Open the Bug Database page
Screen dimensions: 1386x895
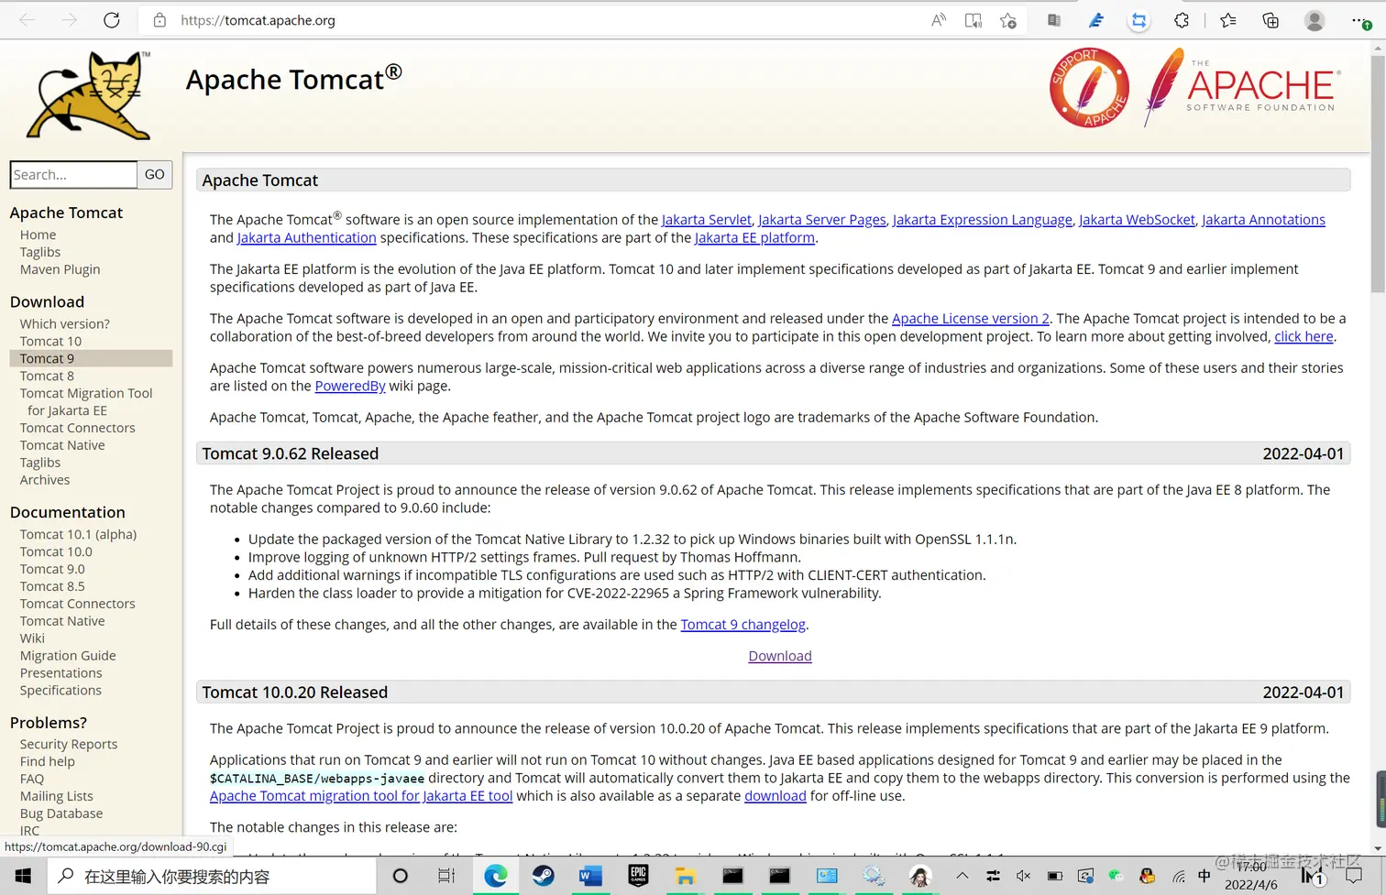61,813
